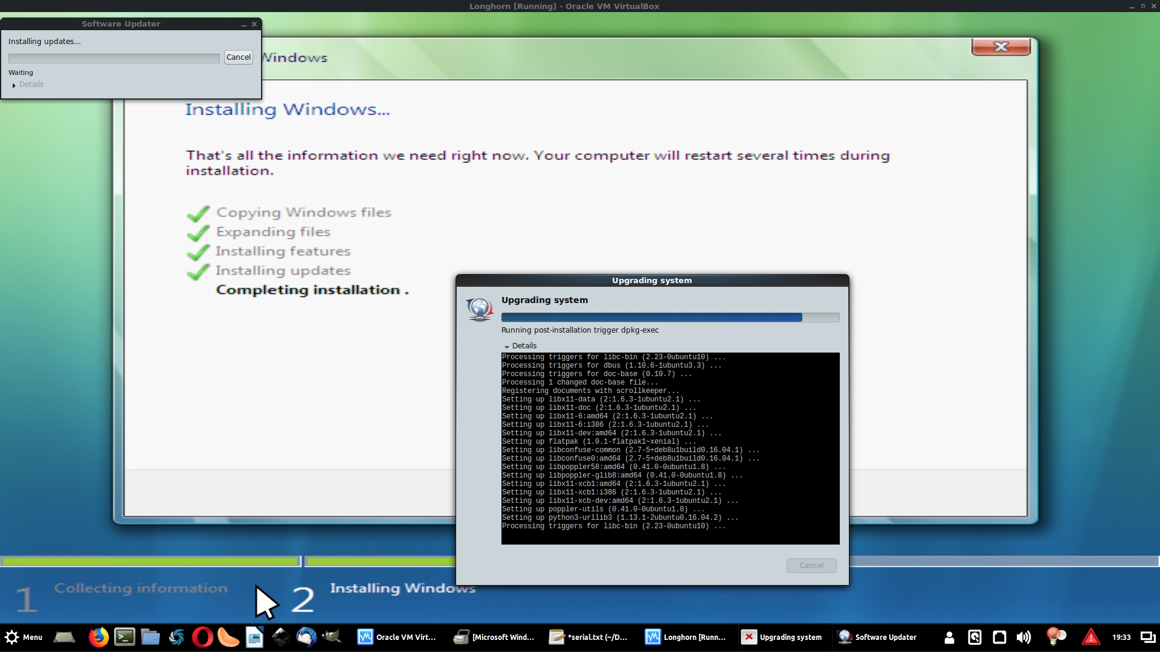Open the Inkscape launcher icon
This screenshot has width=1160, height=652.
pos(280,637)
